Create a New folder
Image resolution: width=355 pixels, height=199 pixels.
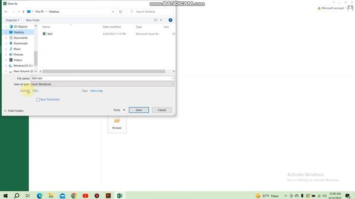[x=33, y=20]
